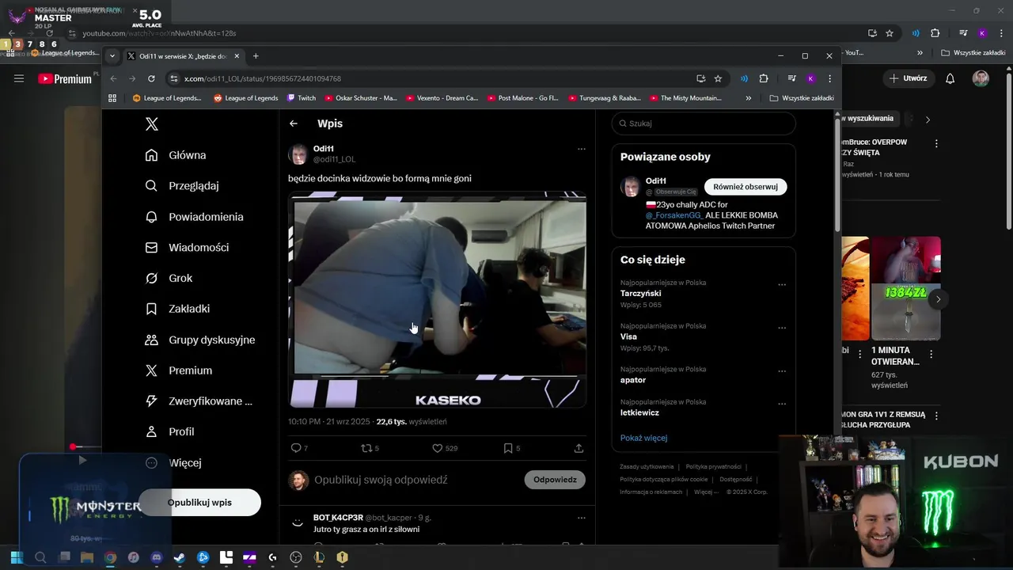Open Apps grid in bookmarks bar
Viewport: 1013px width, 570px height.
click(x=112, y=98)
